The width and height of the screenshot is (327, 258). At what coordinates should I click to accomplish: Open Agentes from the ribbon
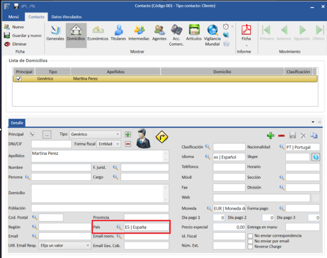[x=159, y=33]
